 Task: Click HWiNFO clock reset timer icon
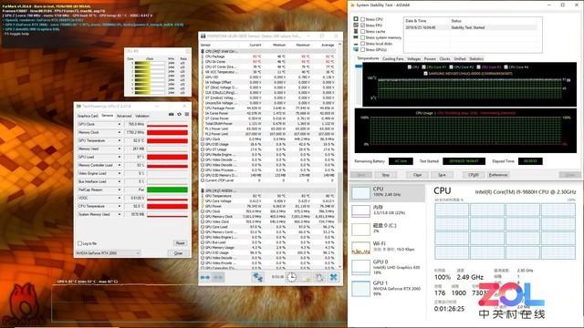pyautogui.click(x=291, y=277)
